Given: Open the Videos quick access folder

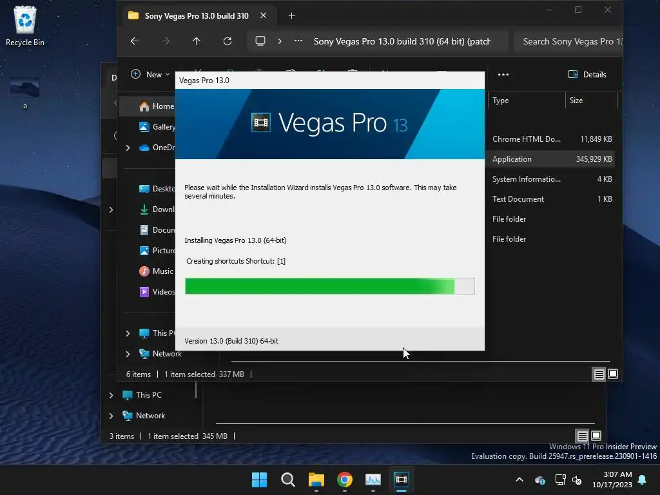Looking at the screenshot, I should 157,292.
